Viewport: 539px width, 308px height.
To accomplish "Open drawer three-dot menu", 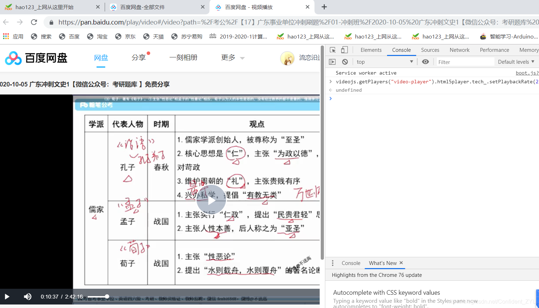I will pyautogui.click(x=333, y=263).
